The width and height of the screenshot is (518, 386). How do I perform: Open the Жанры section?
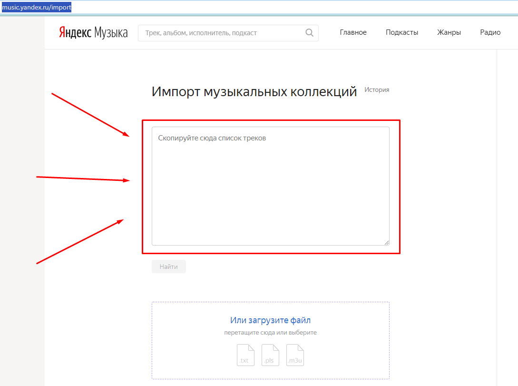tap(449, 32)
